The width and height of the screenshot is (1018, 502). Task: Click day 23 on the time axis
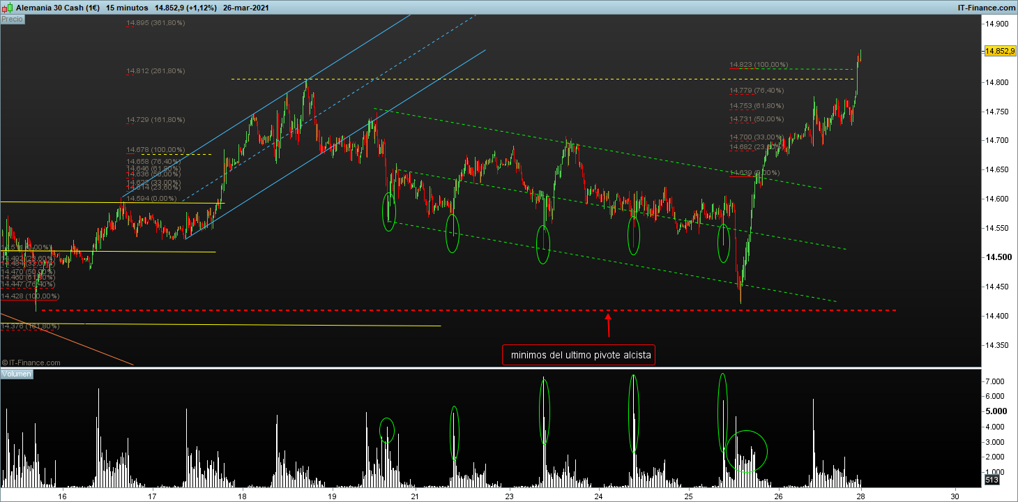pos(509,496)
